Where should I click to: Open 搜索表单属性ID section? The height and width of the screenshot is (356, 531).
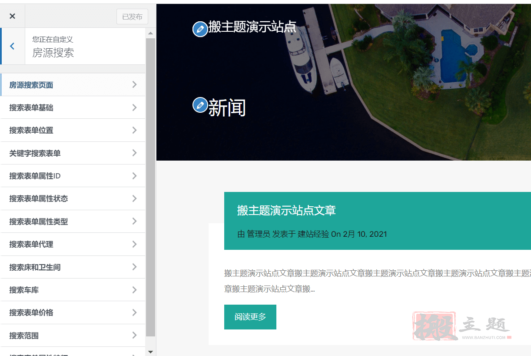[73, 176]
